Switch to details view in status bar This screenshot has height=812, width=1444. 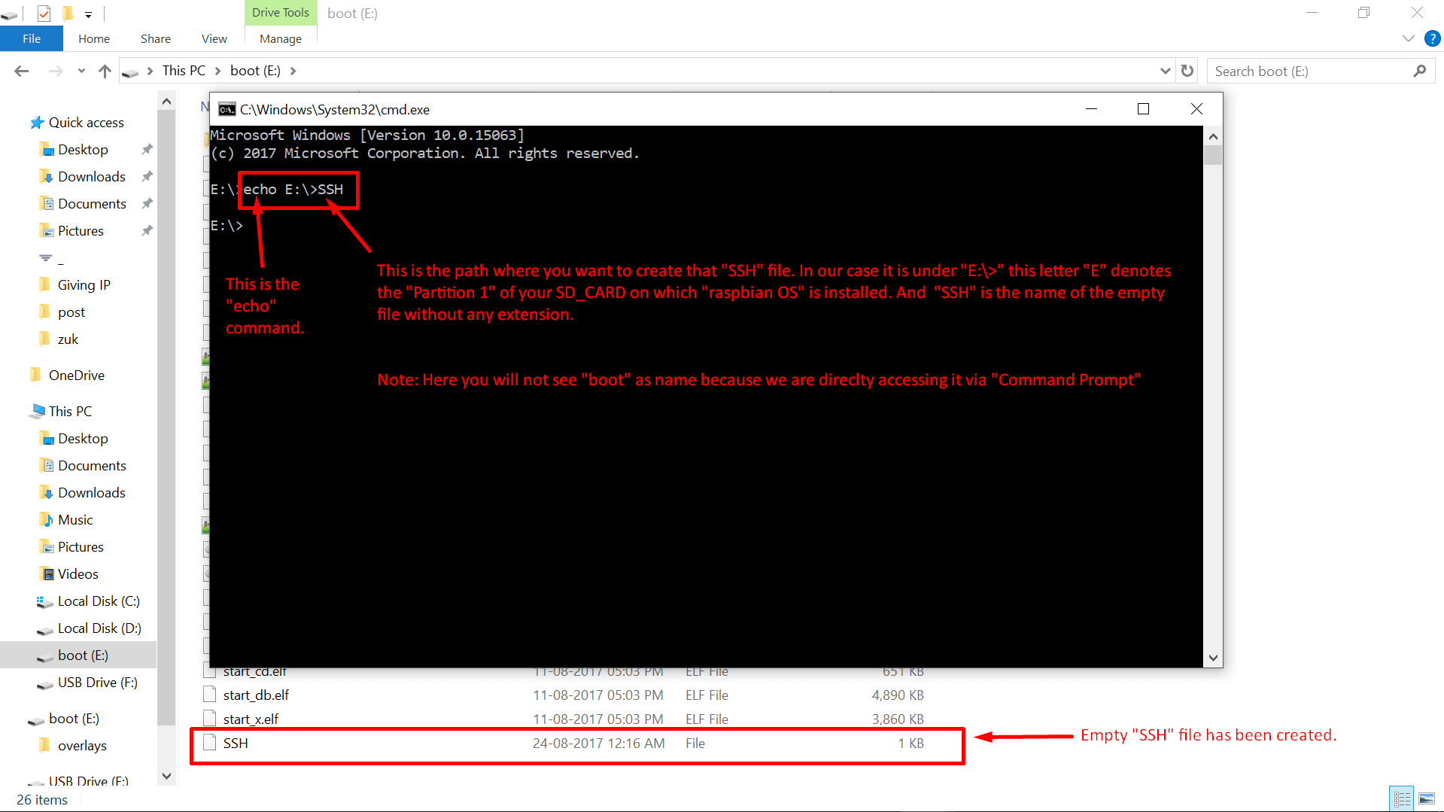[x=1402, y=798]
